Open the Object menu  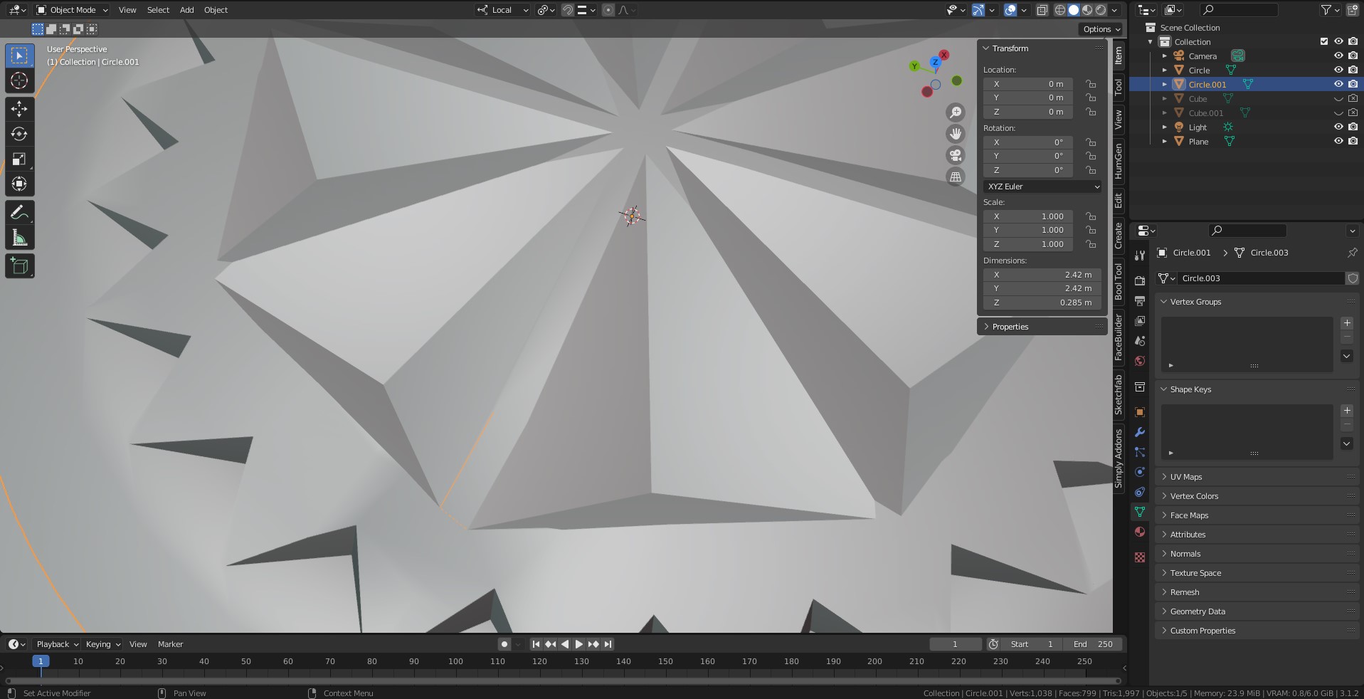216,10
